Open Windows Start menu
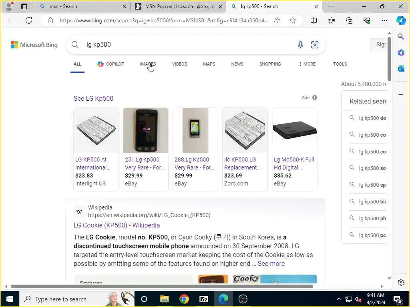Image resolution: width=410 pixels, height=307 pixels. pos(10,299)
